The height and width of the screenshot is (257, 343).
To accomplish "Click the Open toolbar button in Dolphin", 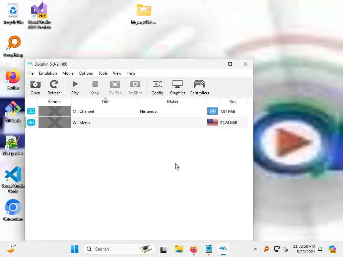I will click(35, 87).
